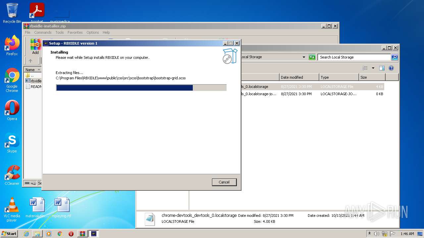Open the materialusin document on the desktop

37,208
